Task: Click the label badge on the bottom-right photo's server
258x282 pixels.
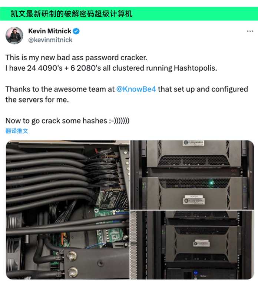Action: point(201,243)
